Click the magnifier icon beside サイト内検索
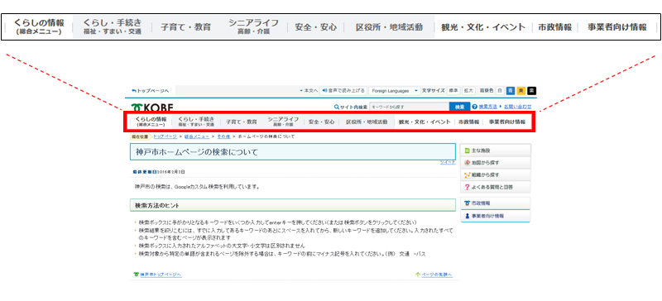 [x=337, y=107]
